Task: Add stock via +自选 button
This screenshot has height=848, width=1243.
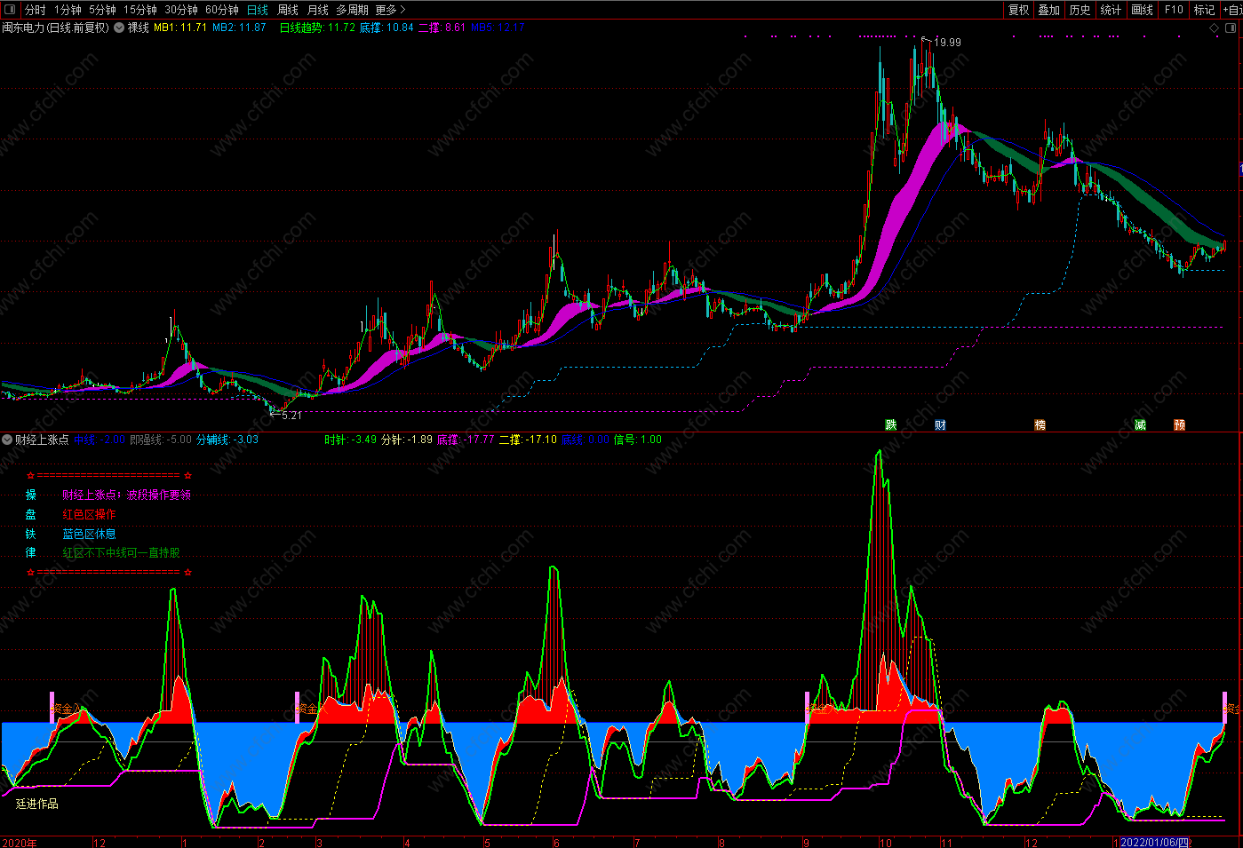Action: pos(1232,10)
